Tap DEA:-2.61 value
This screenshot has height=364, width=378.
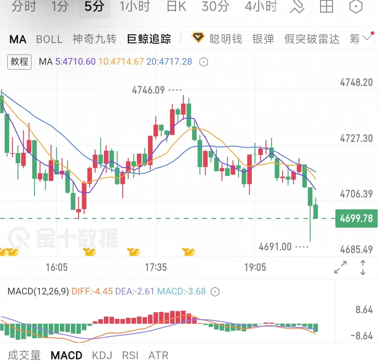point(135,291)
